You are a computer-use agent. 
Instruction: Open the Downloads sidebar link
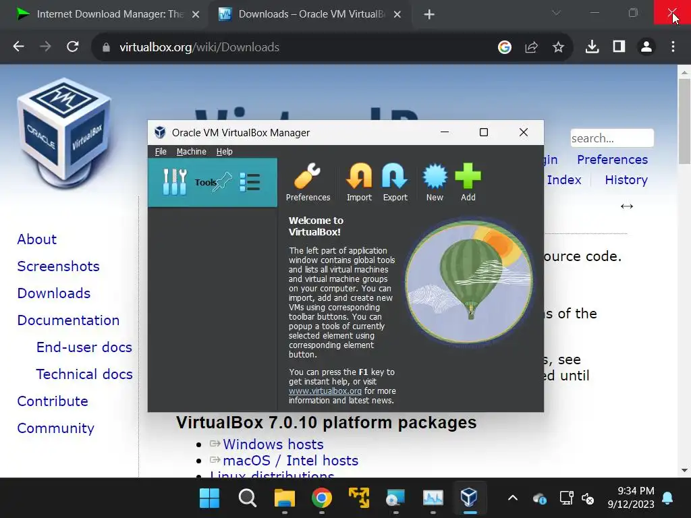(x=54, y=293)
